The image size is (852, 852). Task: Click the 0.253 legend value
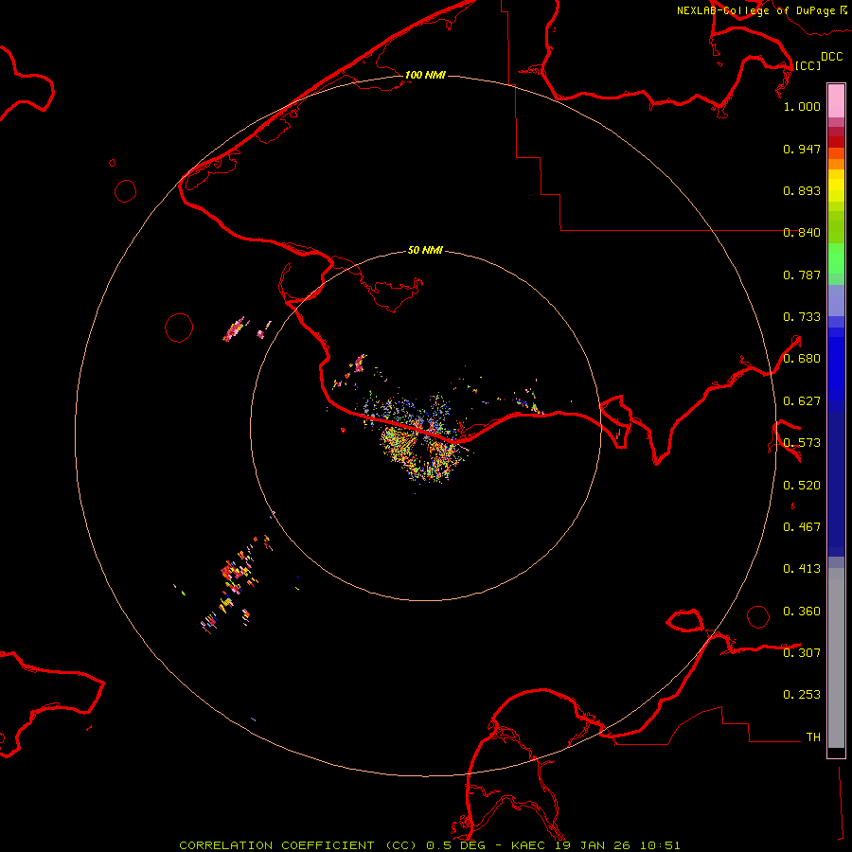point(802,695)
